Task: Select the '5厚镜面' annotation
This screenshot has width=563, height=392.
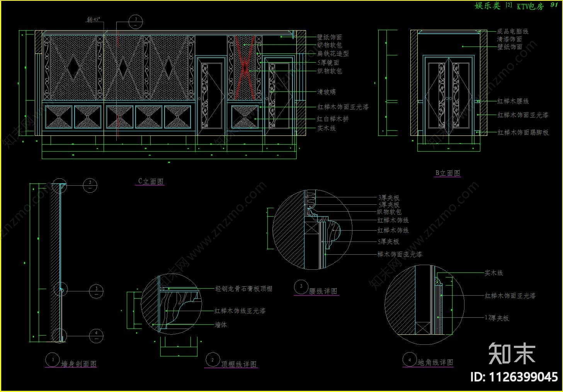Action: (x=328, y=62)
